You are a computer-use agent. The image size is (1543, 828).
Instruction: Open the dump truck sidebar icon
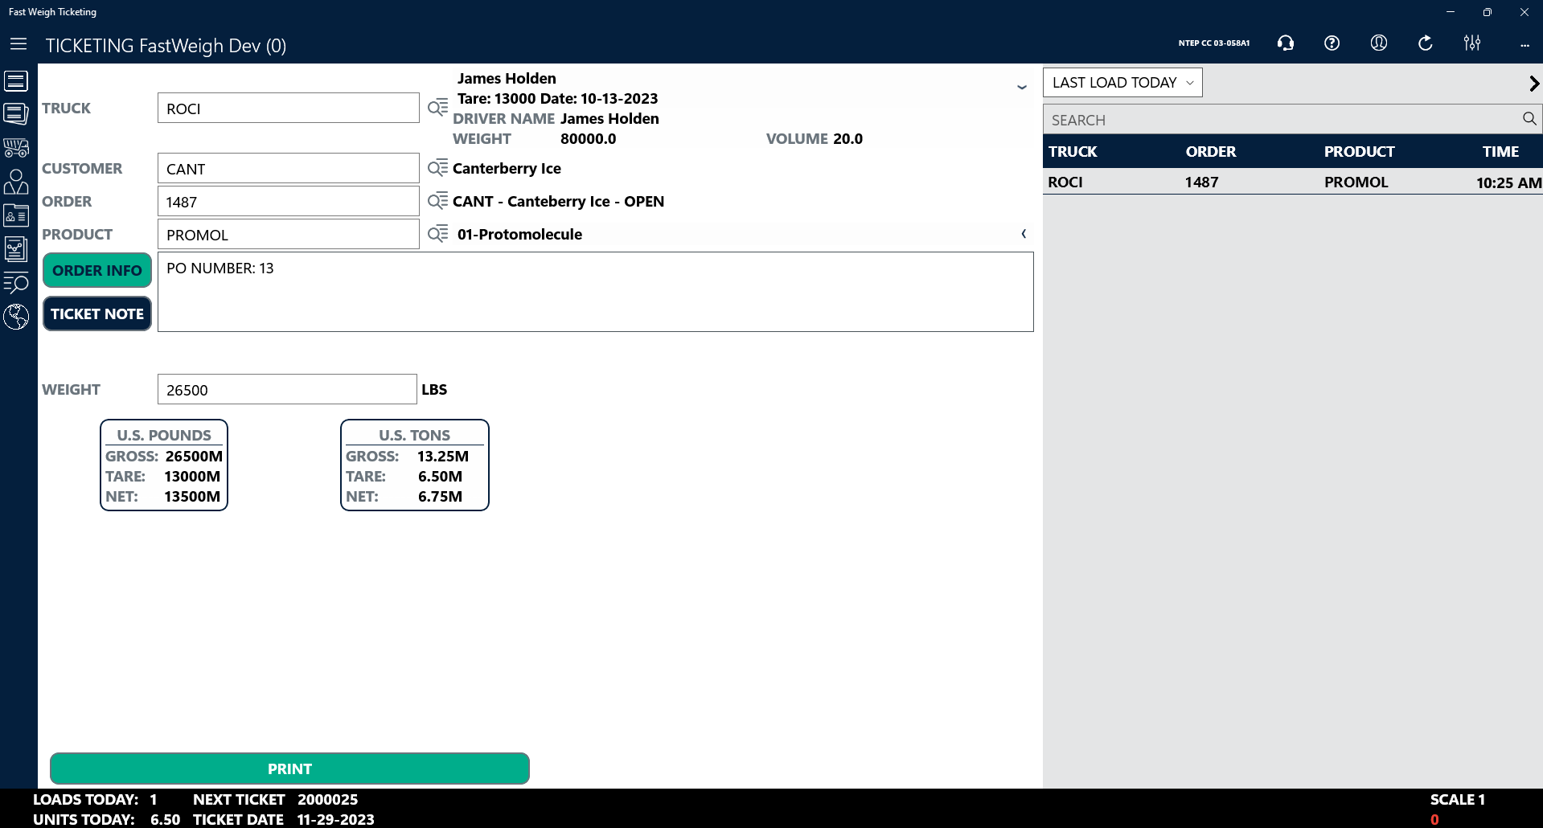tap(16, 148)
